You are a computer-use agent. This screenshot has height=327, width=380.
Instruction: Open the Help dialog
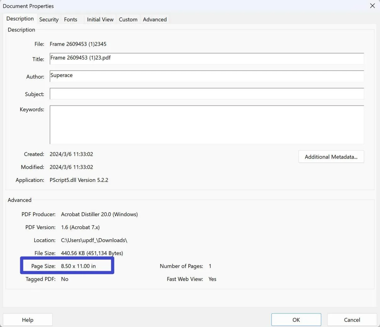point(27,319)
